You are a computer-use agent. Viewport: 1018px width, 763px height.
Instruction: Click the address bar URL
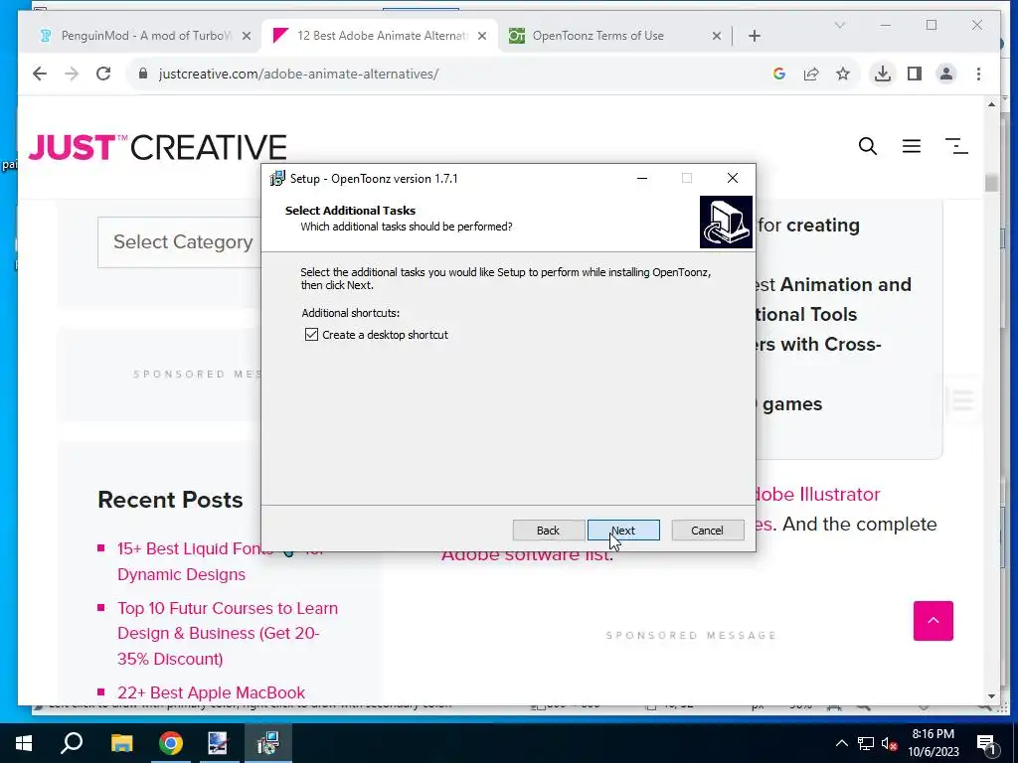coord(298,74)
